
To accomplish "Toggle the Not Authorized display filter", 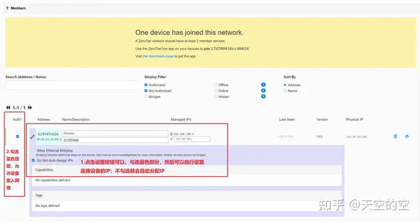I will click(146, 91).
